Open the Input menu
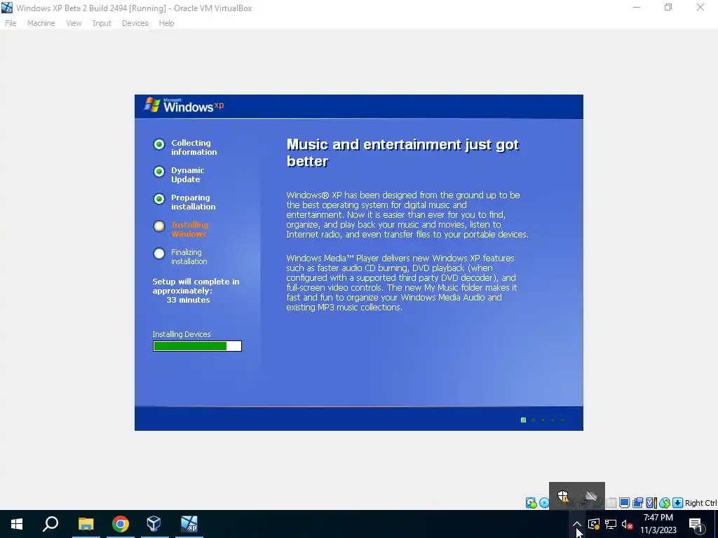718x538 pixels. (x=102, y=23)
